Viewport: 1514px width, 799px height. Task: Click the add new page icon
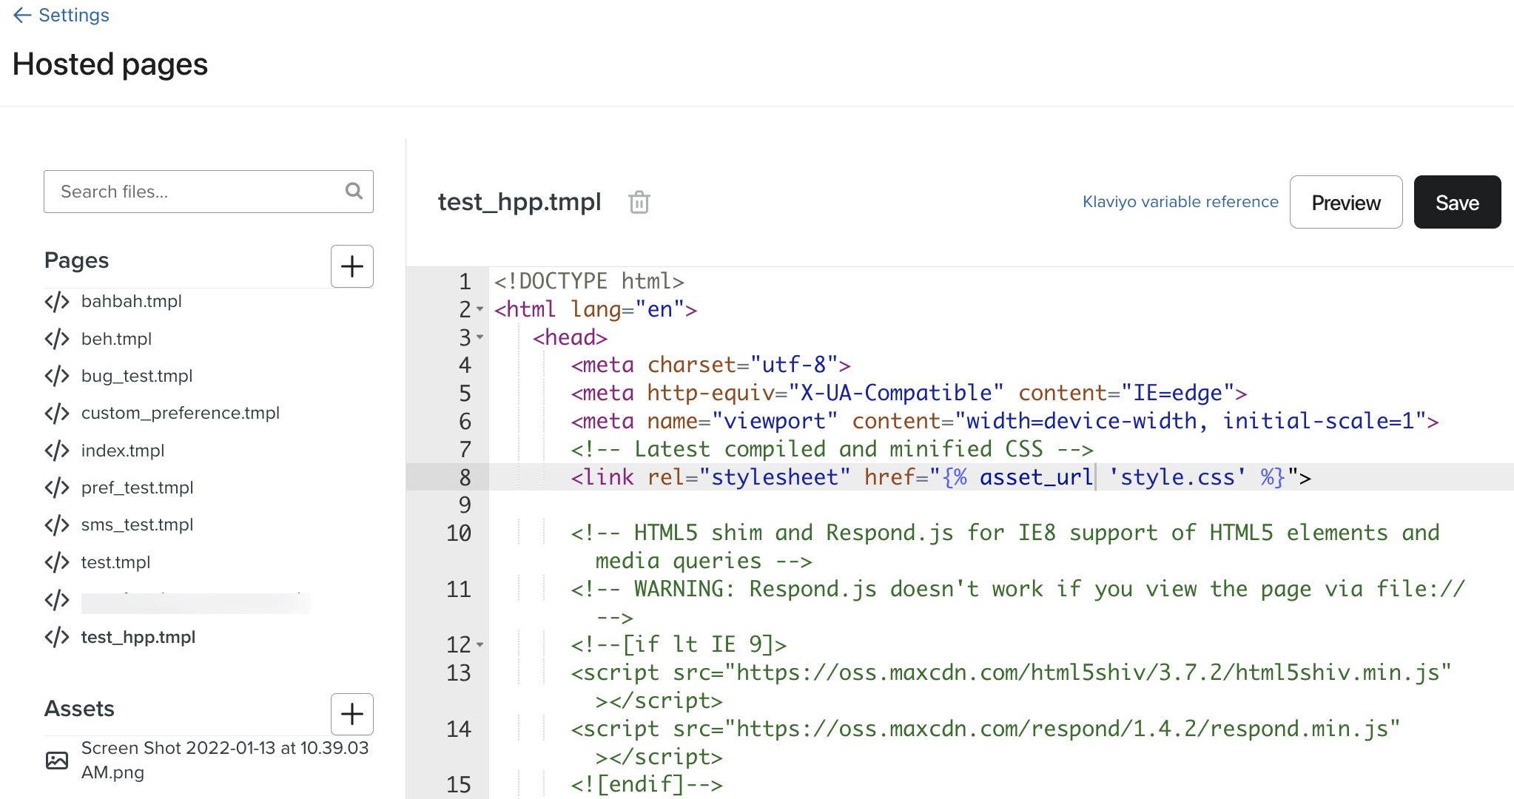coord(352,266)
